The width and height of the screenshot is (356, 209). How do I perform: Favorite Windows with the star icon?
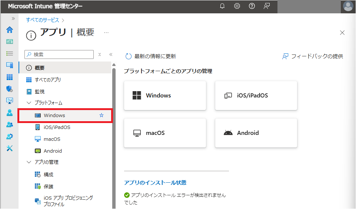coord(102,115)
